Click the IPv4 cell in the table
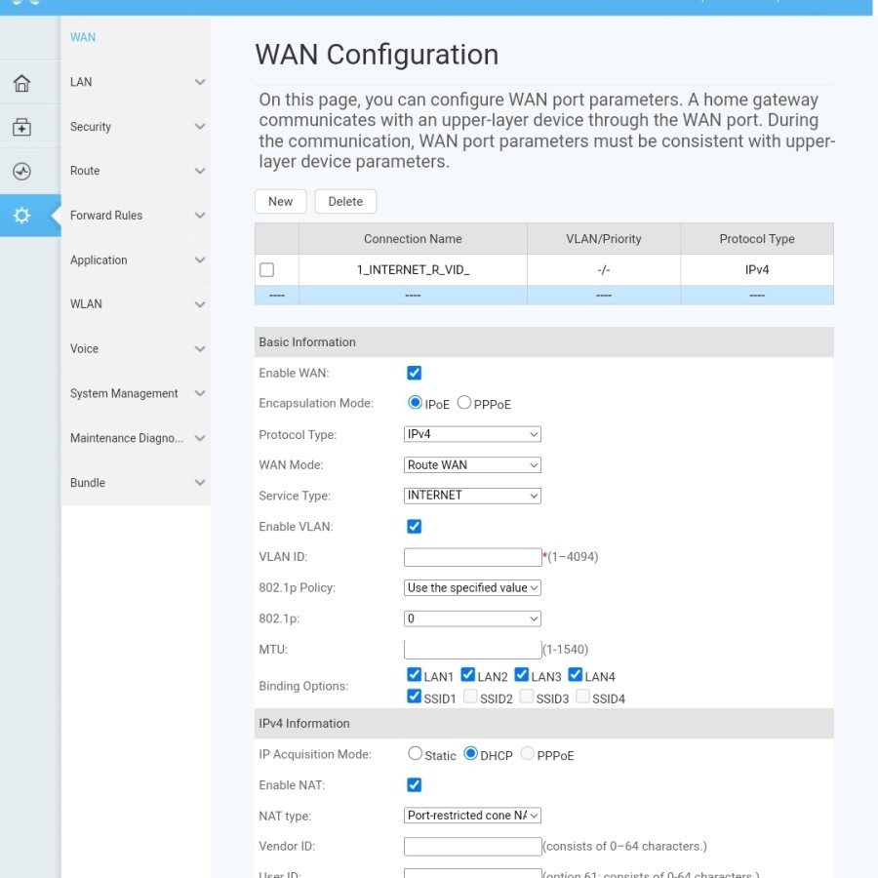Viewport: 878px width, 878px height. coord(757,270)
